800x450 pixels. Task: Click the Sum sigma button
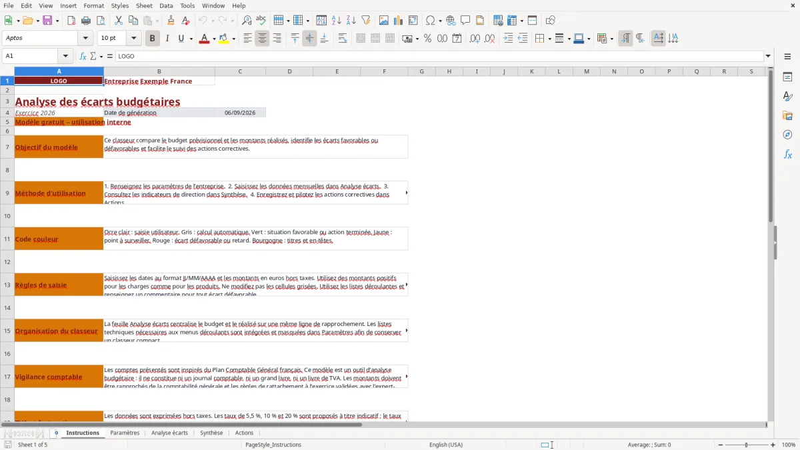pos(93,56)
